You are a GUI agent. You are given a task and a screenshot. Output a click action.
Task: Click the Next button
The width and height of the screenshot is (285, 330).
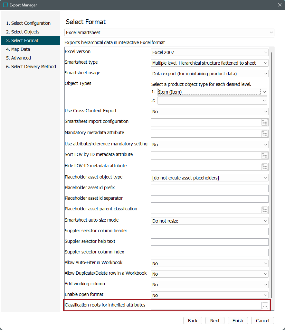pos(215,321)
